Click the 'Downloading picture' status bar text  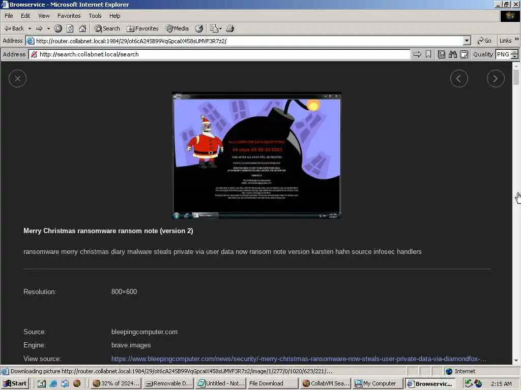coord(171,371)
